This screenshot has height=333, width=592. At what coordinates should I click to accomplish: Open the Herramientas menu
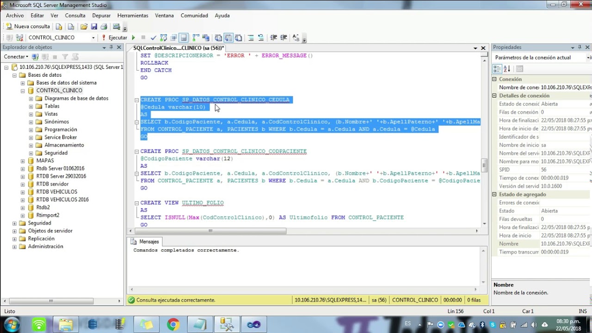133,15
